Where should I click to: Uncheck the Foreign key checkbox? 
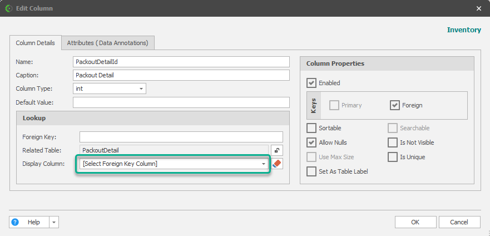click(x=395, y=105)
